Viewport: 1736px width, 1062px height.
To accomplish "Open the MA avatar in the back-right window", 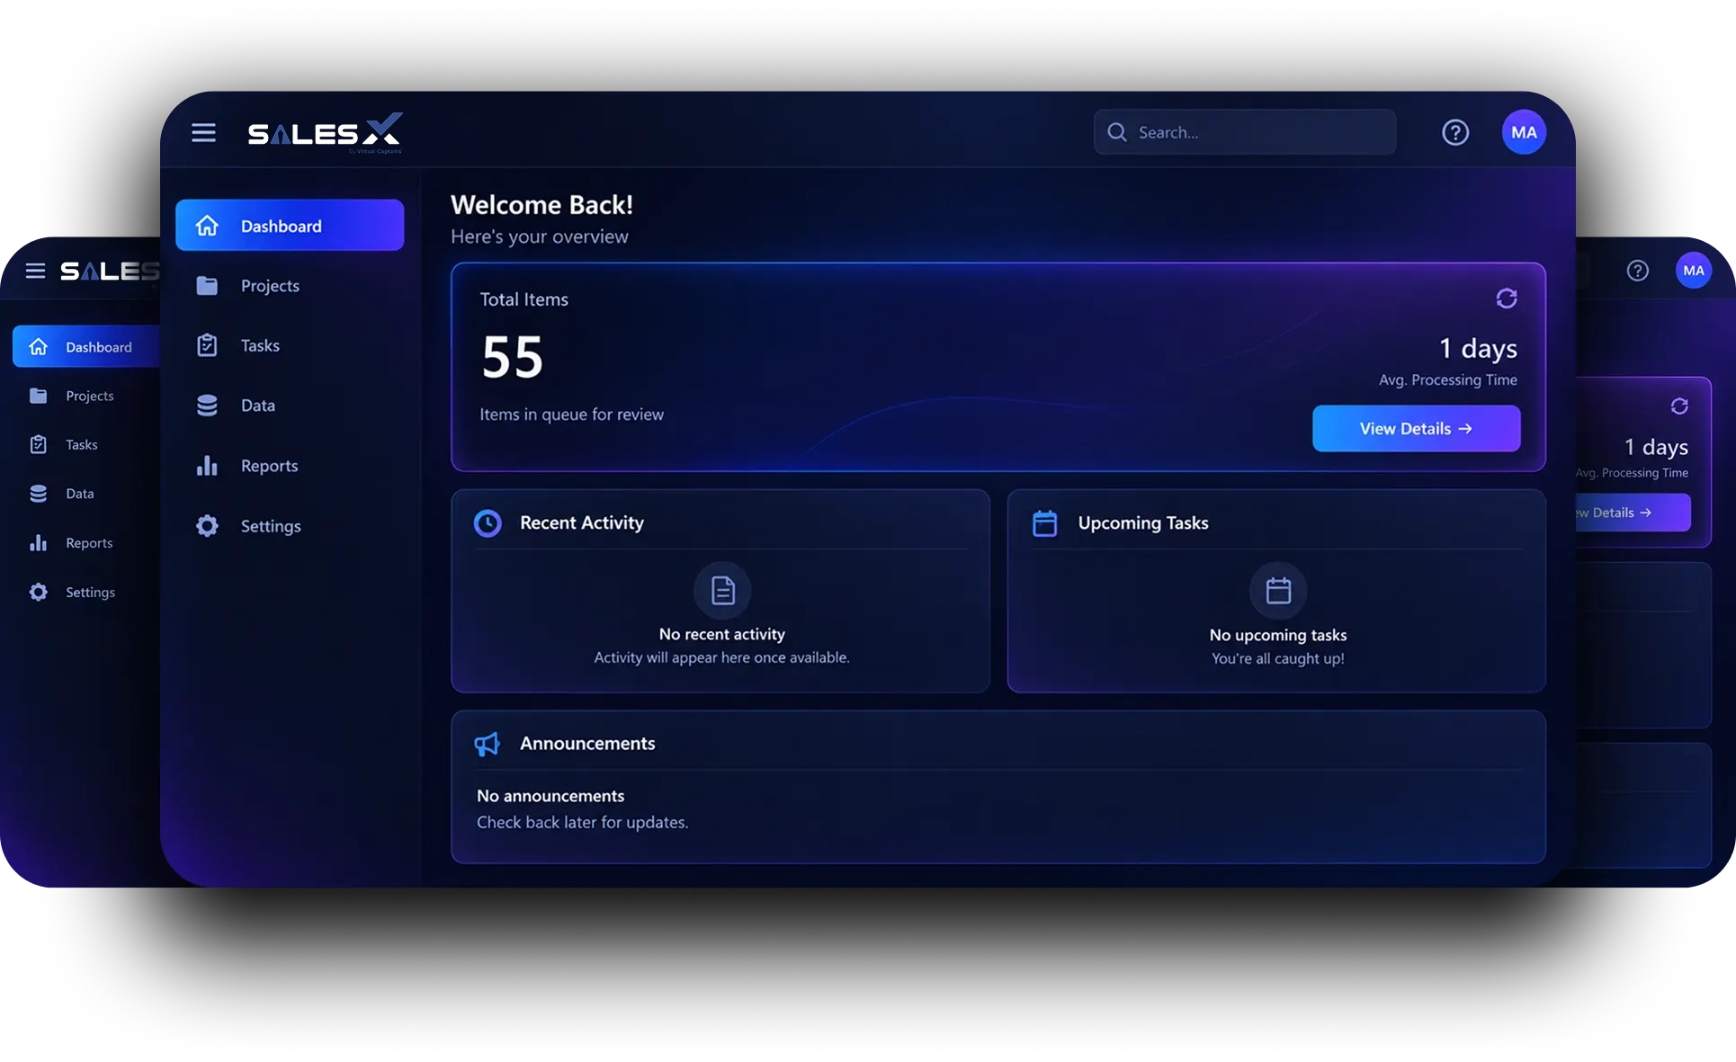I will click(x=1694, y=271).
